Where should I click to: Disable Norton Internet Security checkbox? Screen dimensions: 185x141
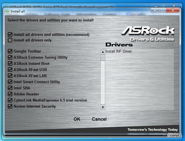[x=10, y=106]
